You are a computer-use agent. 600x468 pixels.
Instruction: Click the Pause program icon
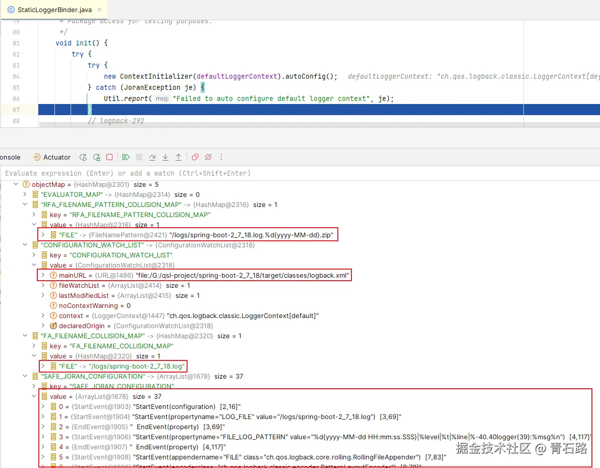pyautogui.click(x=139, y=157)
